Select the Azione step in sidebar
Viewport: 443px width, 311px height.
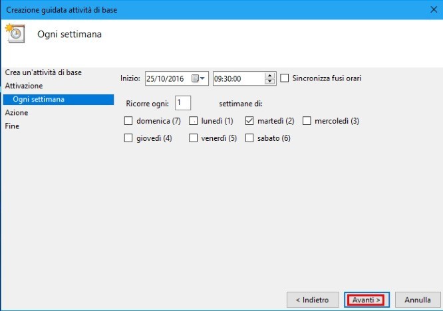pyautogui.click(x=17, y=113)
